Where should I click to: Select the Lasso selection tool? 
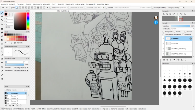(2, 48)
